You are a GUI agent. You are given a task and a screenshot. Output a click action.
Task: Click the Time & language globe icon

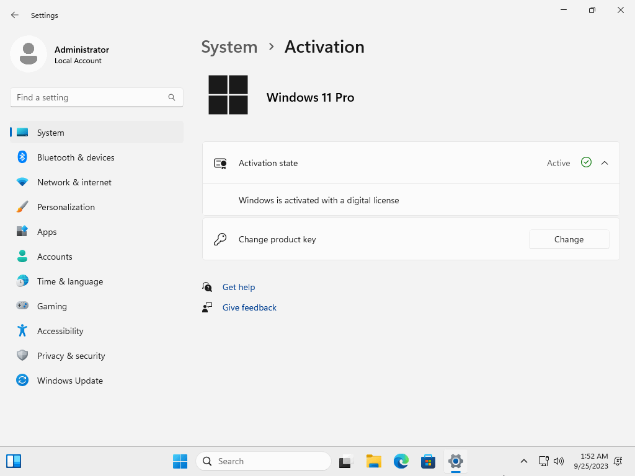click(x=22, y=281)
